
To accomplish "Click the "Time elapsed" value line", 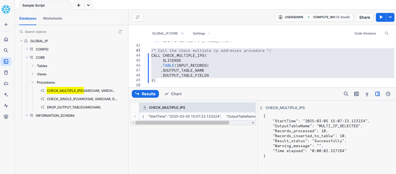I will (309, 151).
